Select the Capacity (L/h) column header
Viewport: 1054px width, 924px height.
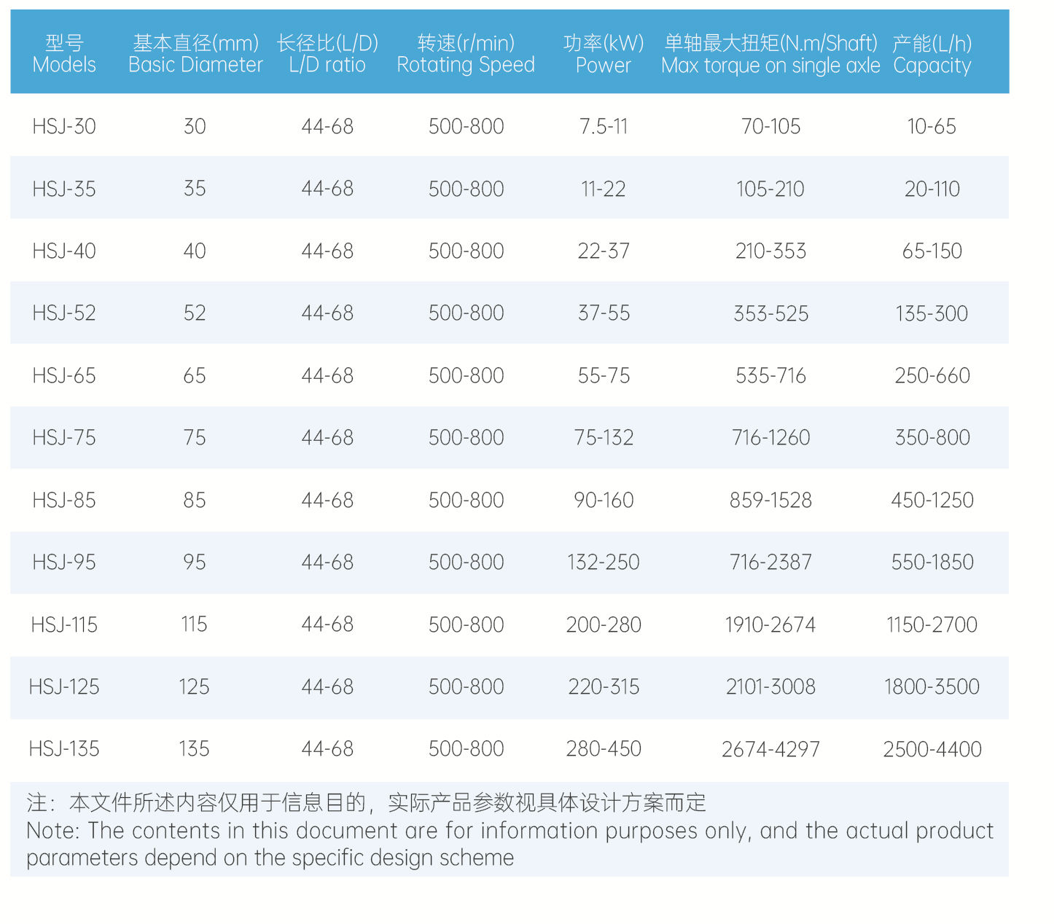[932, 54]
